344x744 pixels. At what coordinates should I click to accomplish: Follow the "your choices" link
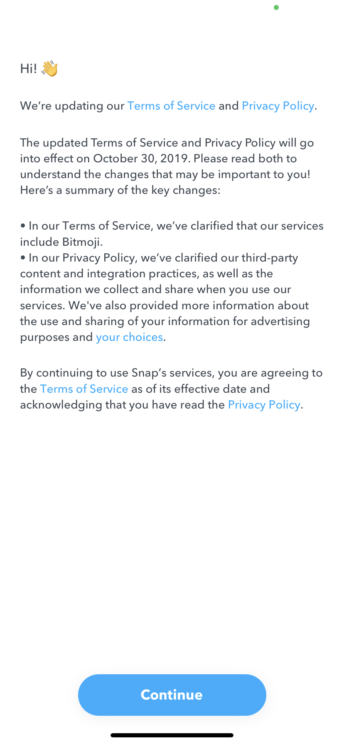129,337
